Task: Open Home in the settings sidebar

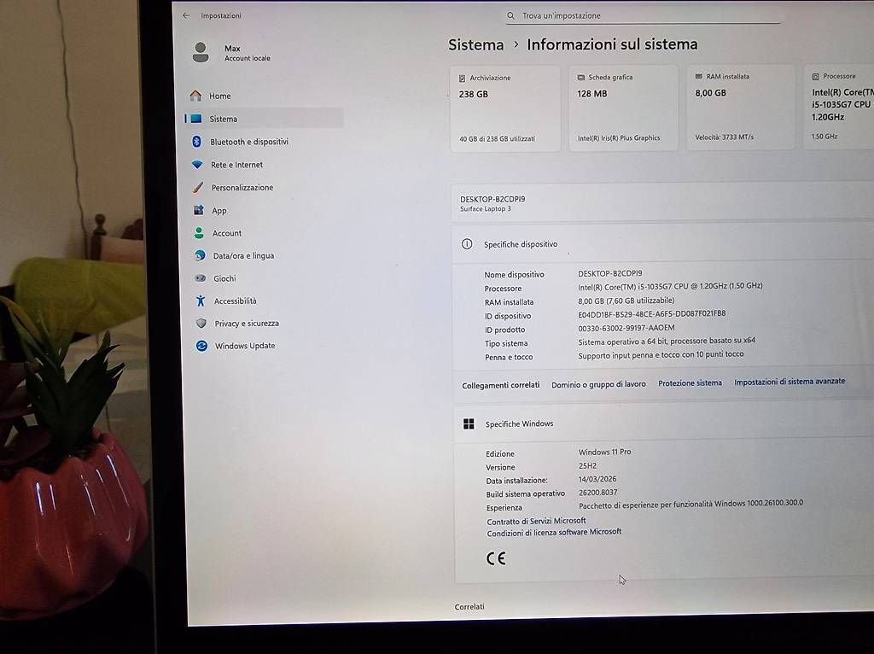Action: [x=265, y=96]
